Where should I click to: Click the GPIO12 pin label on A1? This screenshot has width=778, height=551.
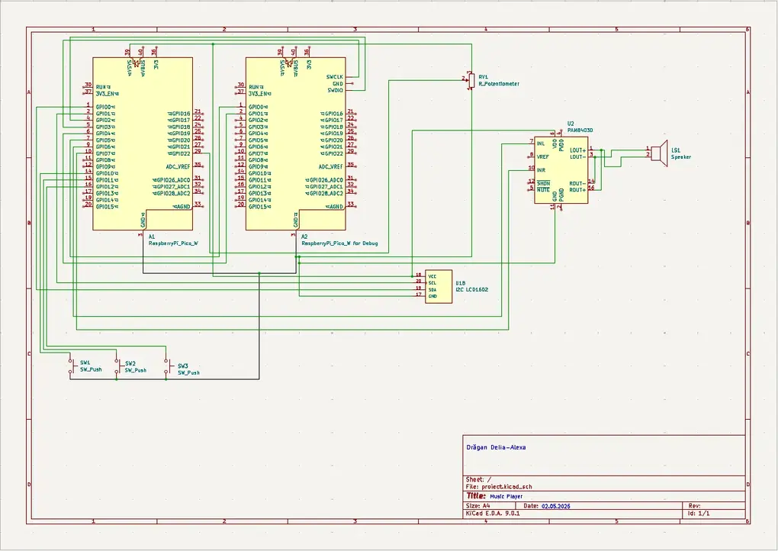(106, 187)
